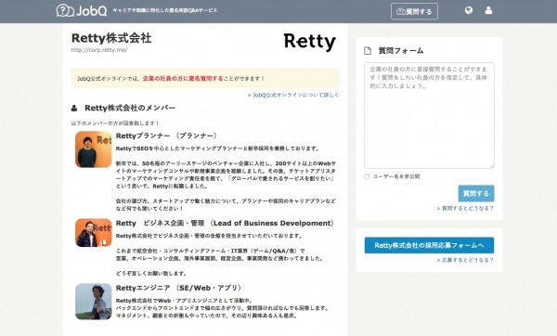This screenshot has height=336, width=557.
Task: Click the 質問フォーム heading text
Action: 401,51
